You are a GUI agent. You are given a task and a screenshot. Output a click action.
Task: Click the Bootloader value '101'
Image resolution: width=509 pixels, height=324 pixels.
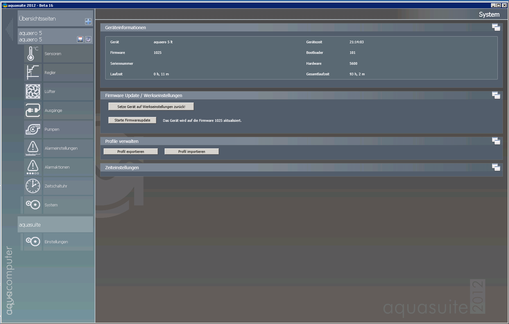click(x=352, y=53)
